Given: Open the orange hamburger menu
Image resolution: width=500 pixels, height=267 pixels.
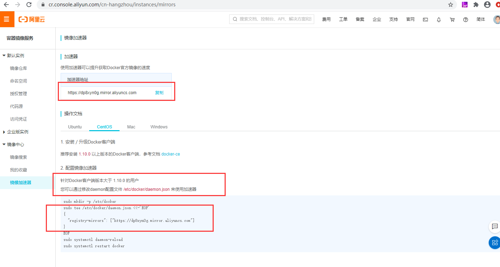Looking at the screenshot, I should 7,19.
